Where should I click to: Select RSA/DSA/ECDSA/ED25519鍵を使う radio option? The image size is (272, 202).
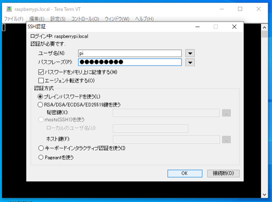pyautogui.click(x=40, y=105)
